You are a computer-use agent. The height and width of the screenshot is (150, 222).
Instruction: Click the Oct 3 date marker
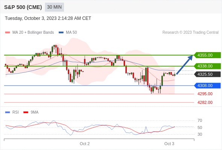coord(169,144)
